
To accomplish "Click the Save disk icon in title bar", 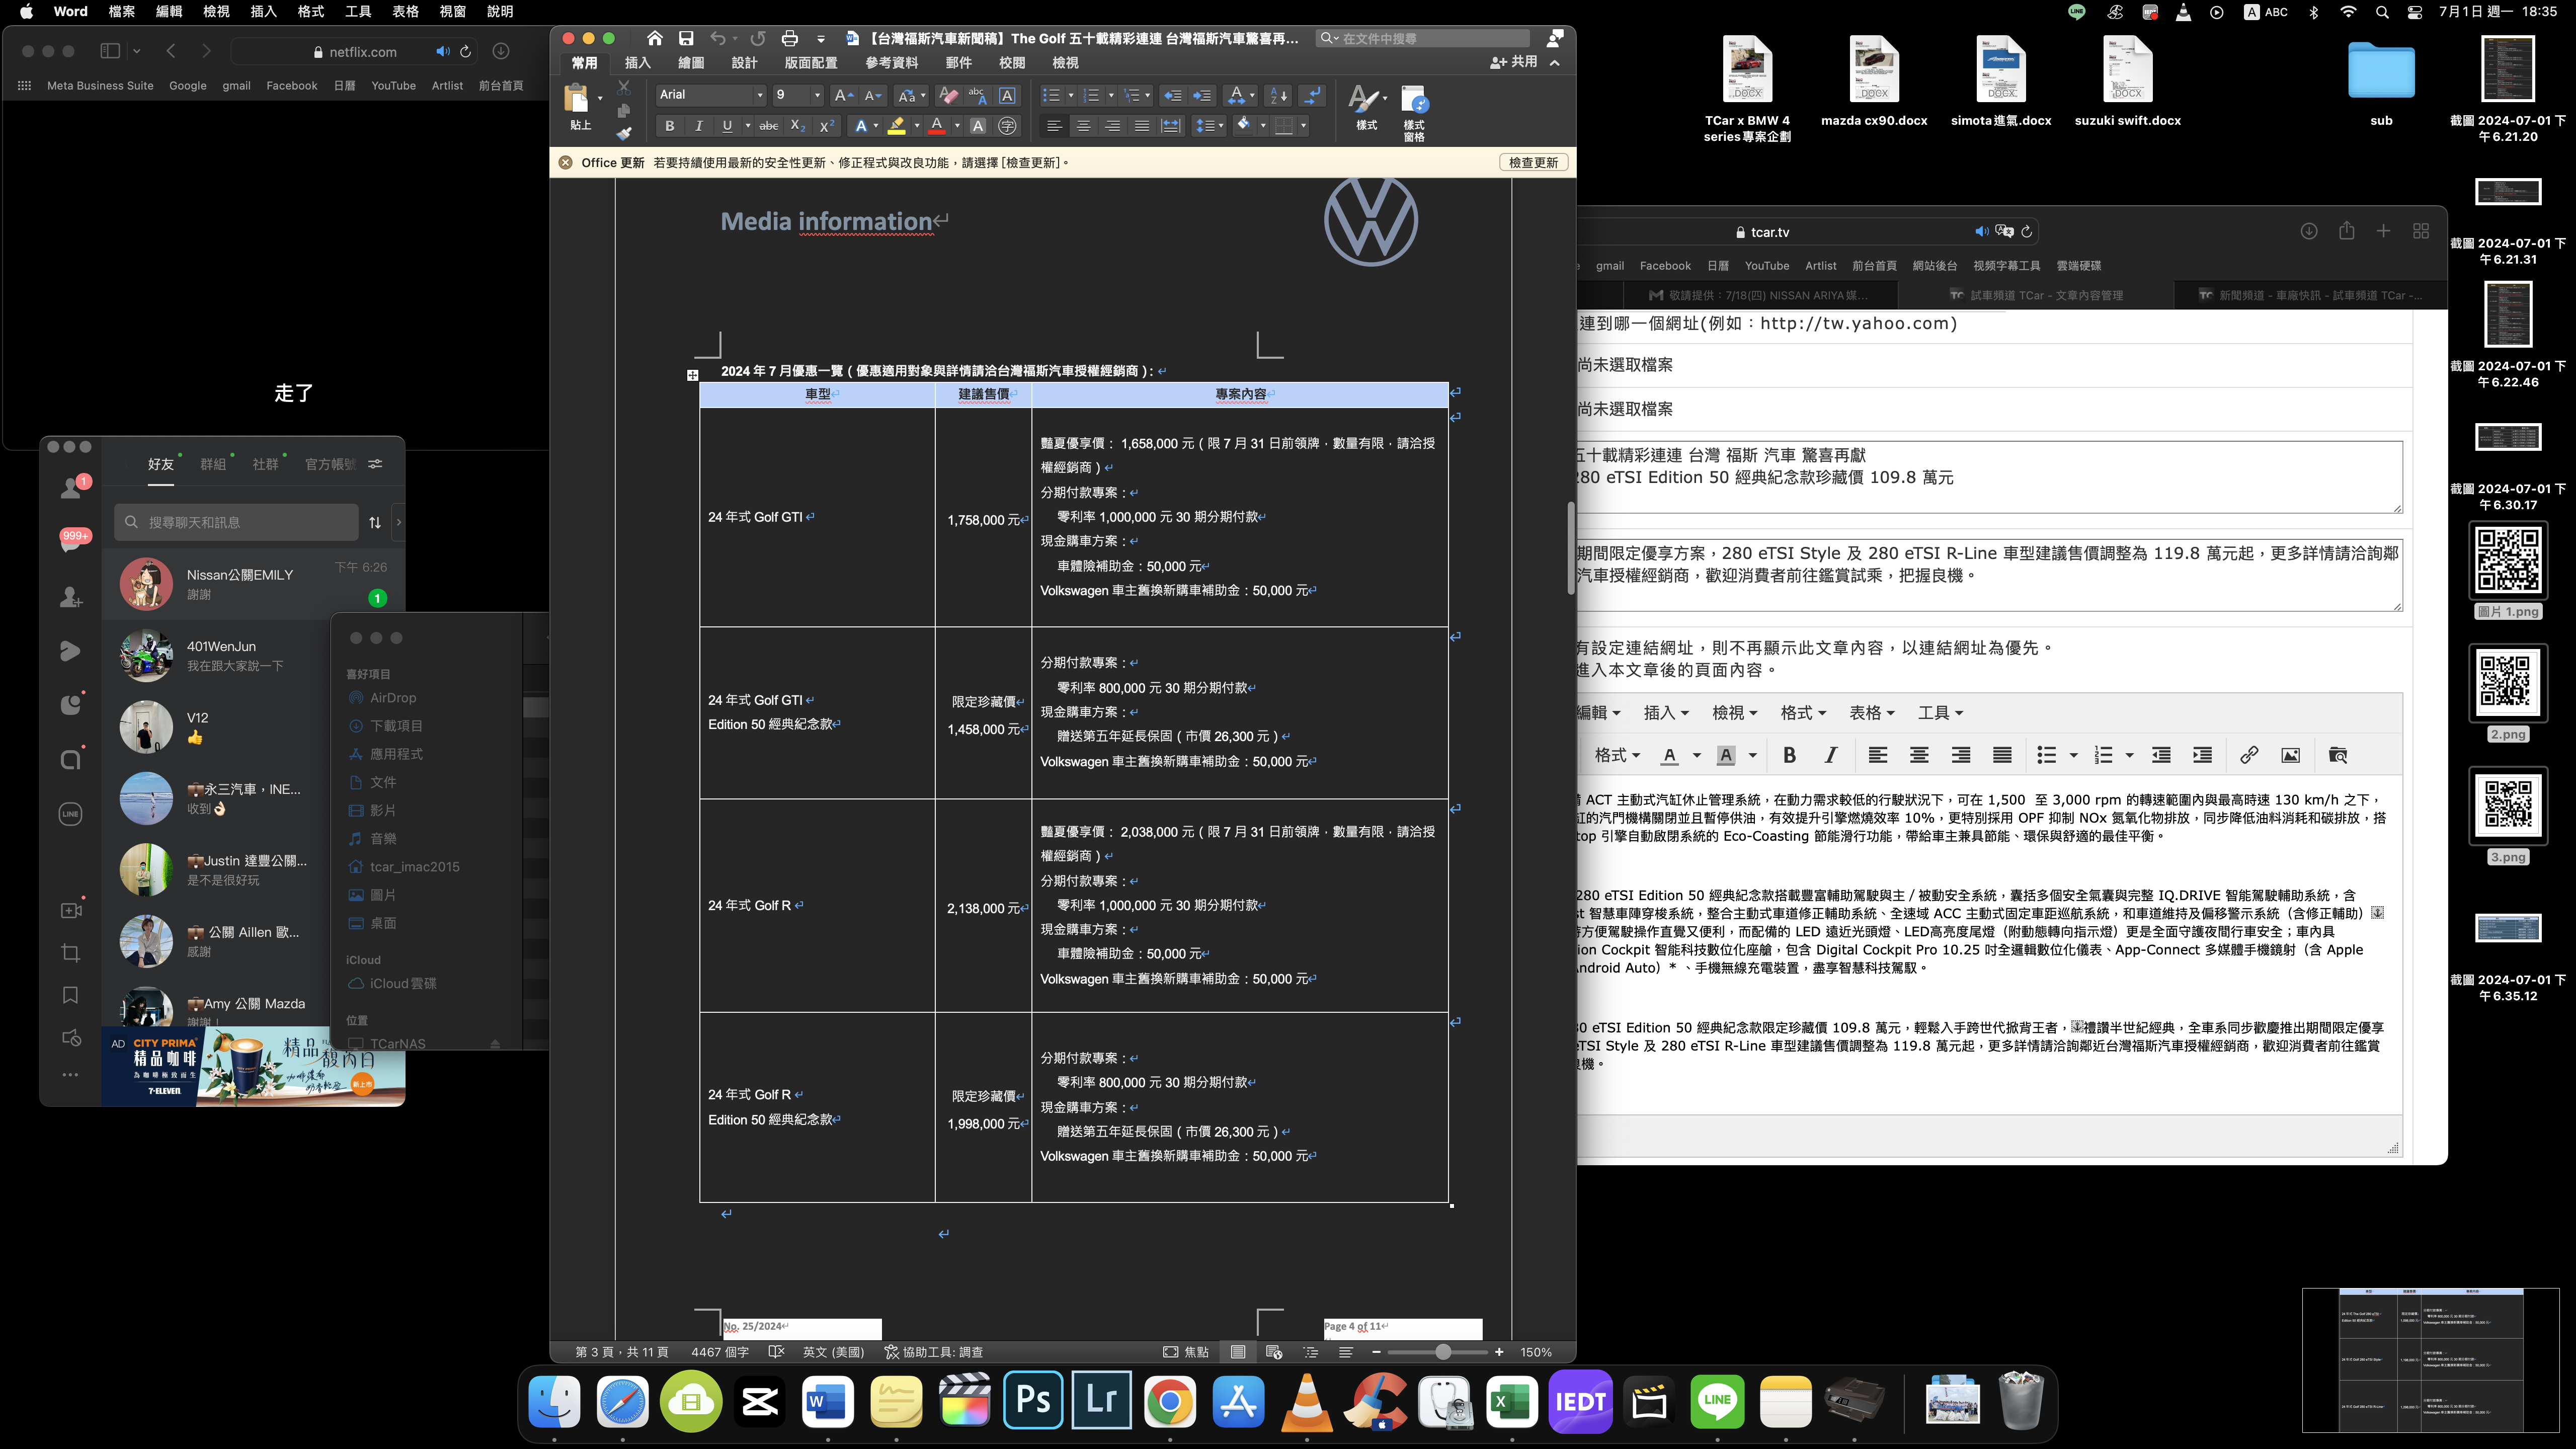I will coord(686,38).
